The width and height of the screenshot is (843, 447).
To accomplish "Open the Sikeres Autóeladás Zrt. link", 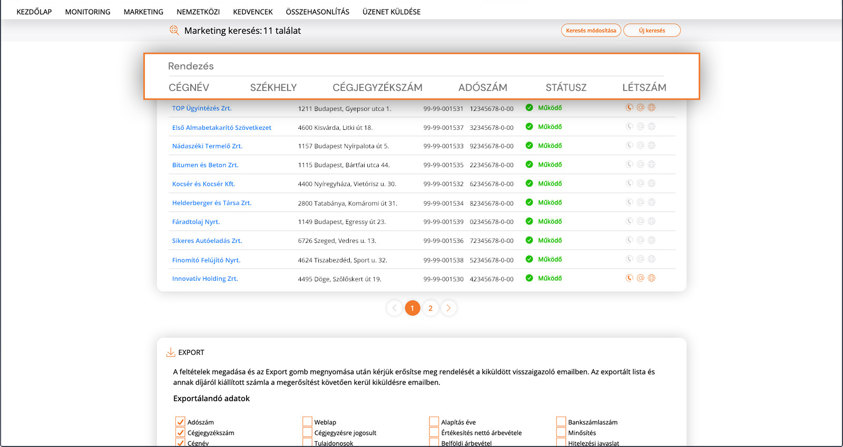I will pos(207,241).
